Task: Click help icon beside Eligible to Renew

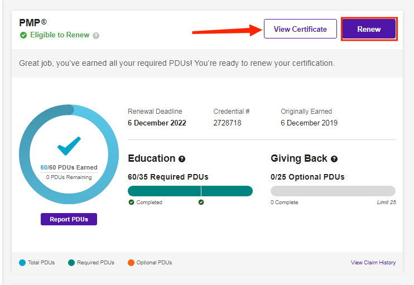Action: tap(96, 36)
